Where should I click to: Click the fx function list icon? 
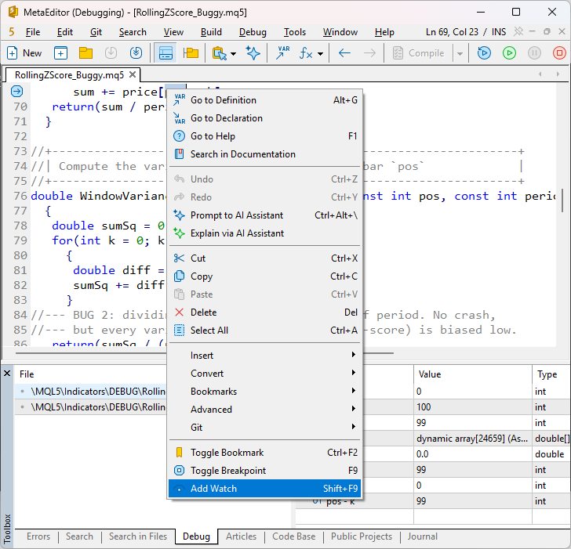(x=306, y=53)
